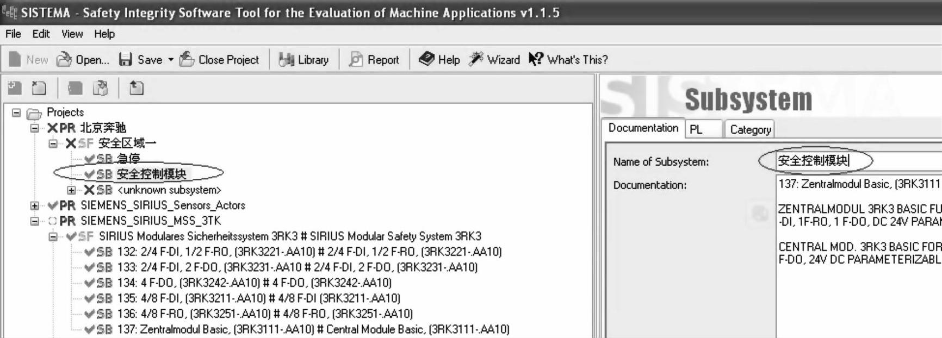Image resolution: width=942 pixels, height=338 pixels.
Task: Click the new-element icon with plus sign
Action: 15,88
